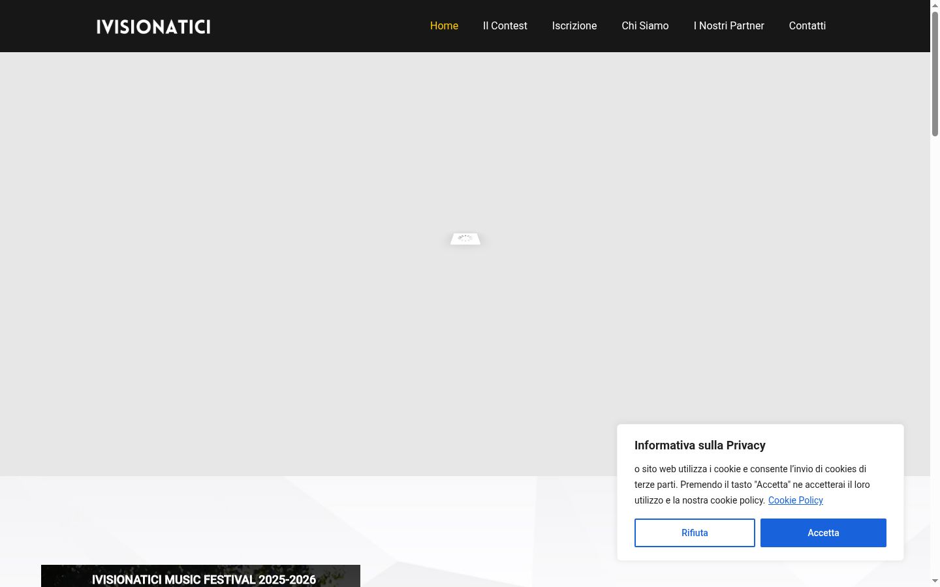Click the loading spinner in hero area
This screenshot has width=940, height=587.
click(x=465, y=239)
